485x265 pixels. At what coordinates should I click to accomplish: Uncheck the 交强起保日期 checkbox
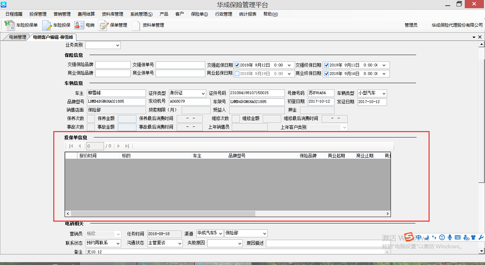tap(237, 65)
